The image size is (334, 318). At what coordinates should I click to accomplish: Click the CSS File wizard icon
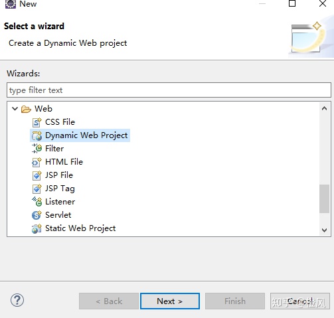(37, 122)
